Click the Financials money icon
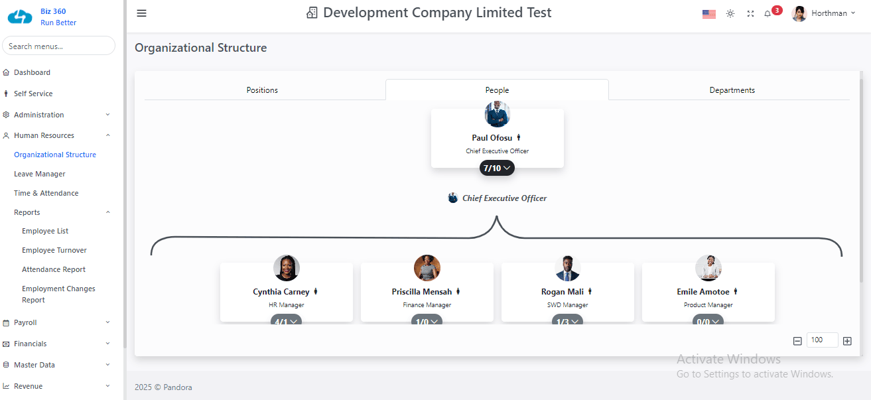This screenshot has width=871, height=400. (7, 344)
